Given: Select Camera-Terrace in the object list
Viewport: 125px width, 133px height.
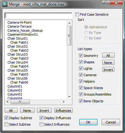Looking at the screenshot, I should pyautogui.click(x=19, y=26).
